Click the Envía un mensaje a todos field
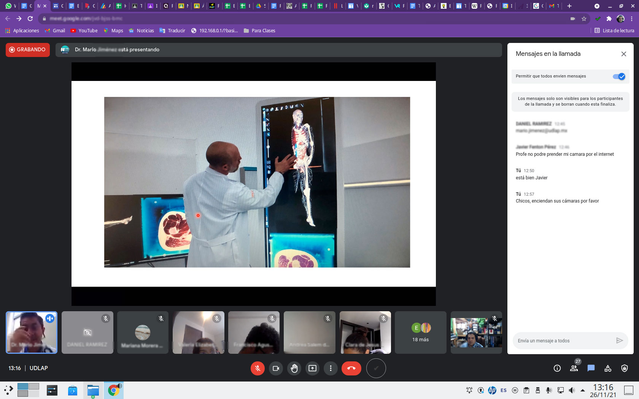The width and height of the screenshot is (639, 399). click(x=564, y=341)
